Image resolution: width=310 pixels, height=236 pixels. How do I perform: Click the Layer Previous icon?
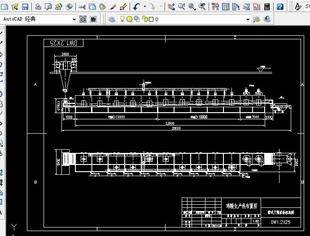(267, 19)
